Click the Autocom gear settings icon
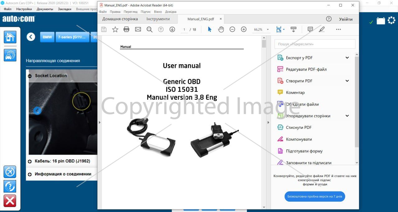Image resolution: width=398 pixels, height=212 pixels. pos(391,21)
